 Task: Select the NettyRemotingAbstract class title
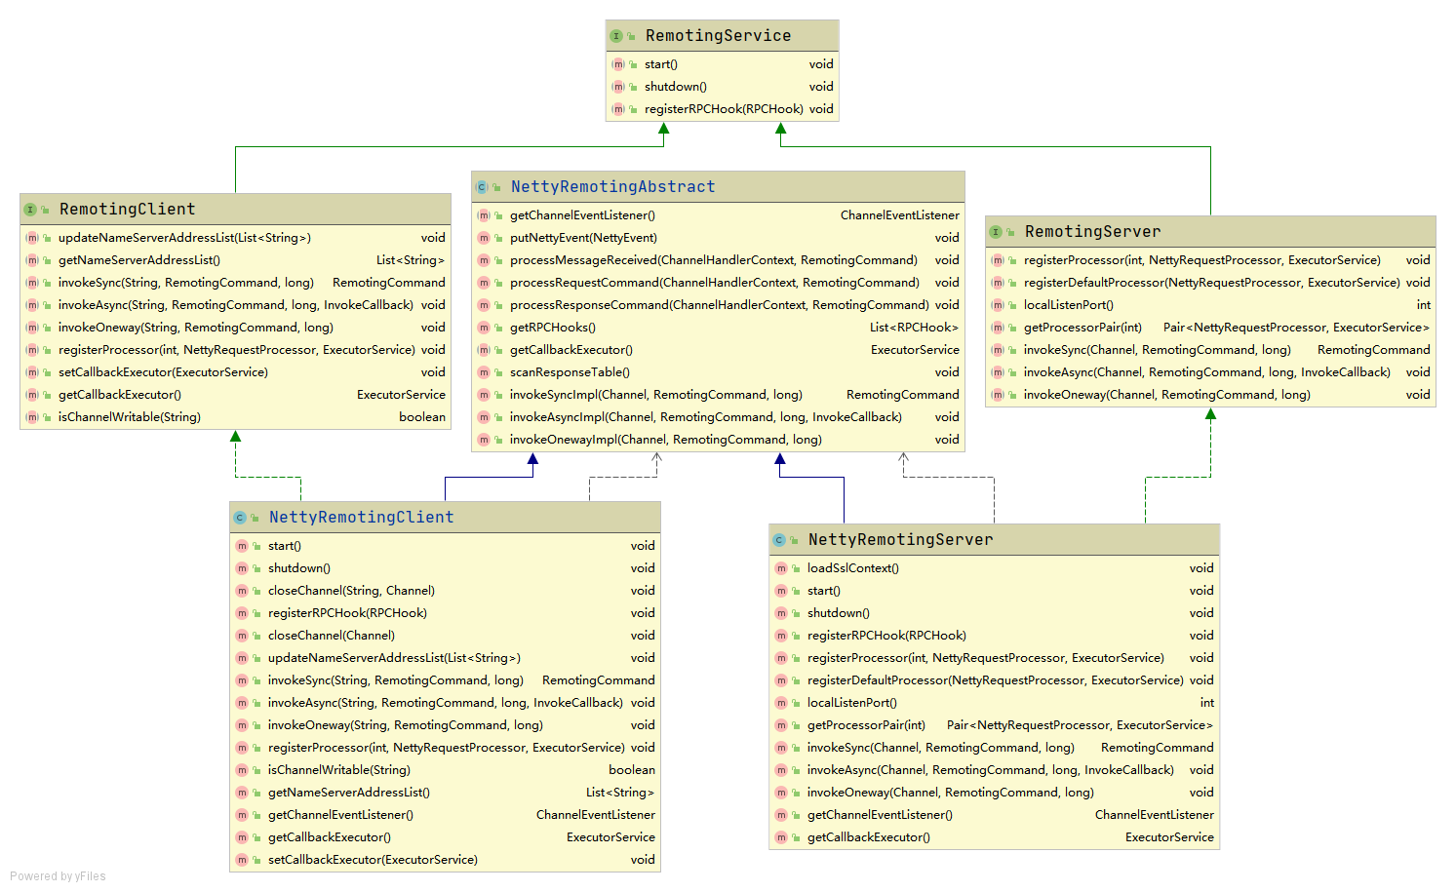point(612,187)
